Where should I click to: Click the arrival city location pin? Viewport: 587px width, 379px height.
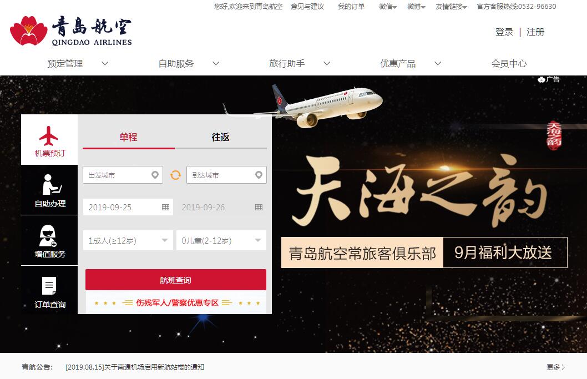pyautogui.click(x=259, y=175)
